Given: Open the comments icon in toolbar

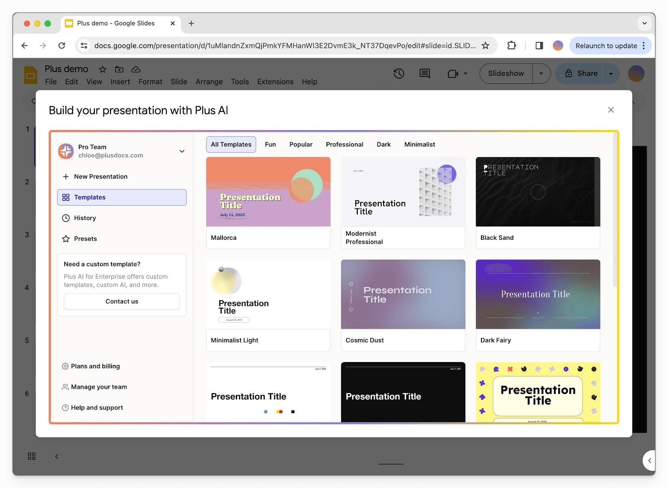Looking at the screenshot, I should pos(424,73).
